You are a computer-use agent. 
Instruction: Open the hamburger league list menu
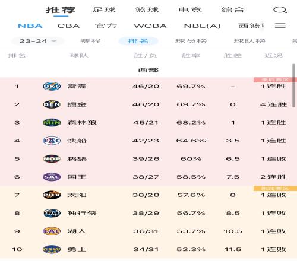(280, 26)
